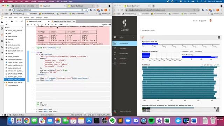The image size is (224, 126).
Task: Open the dashboard hamburger menu icon
Action: (219, 37)
